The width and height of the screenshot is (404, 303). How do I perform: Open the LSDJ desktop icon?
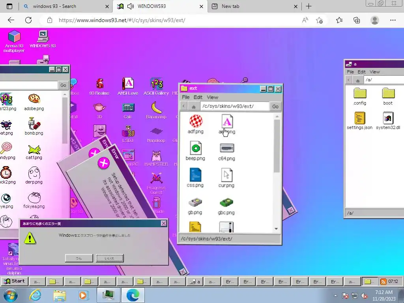tap(128, 134)
